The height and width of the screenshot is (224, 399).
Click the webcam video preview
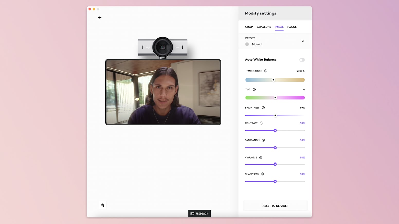click(x=163, y=92)
